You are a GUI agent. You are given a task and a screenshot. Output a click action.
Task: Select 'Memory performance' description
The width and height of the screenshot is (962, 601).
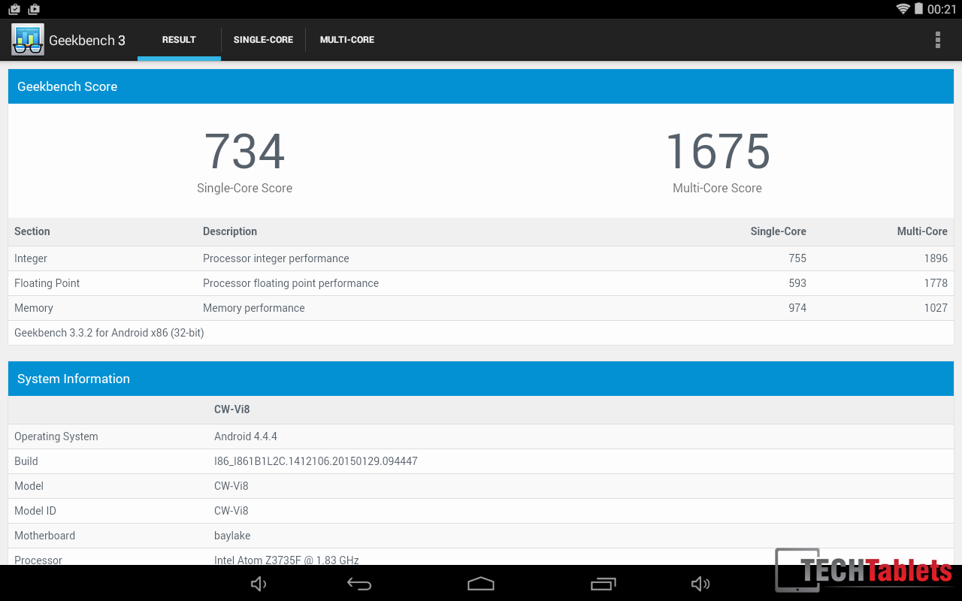click(254, 308)
